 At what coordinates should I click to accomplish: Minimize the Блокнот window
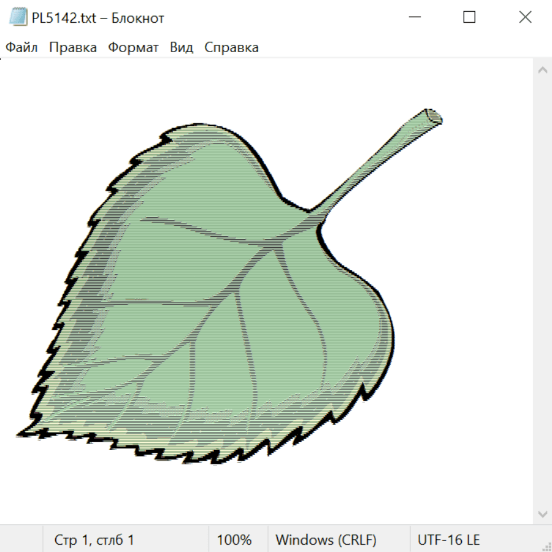[413, 17]
